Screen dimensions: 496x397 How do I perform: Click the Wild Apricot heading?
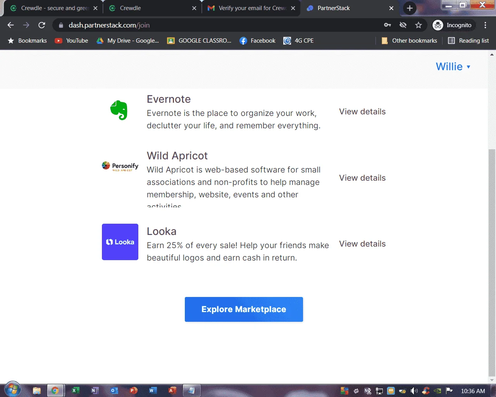click(x=177, y=156)
